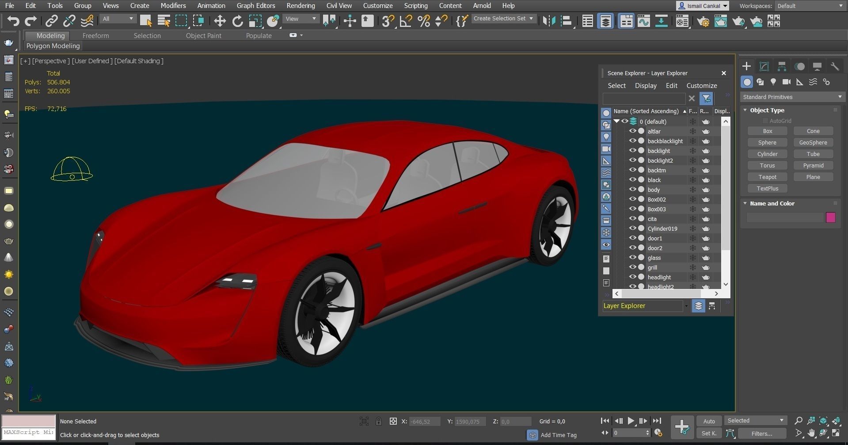
Task: Open the Modifiers menu
Action: [x=173, y=6]
